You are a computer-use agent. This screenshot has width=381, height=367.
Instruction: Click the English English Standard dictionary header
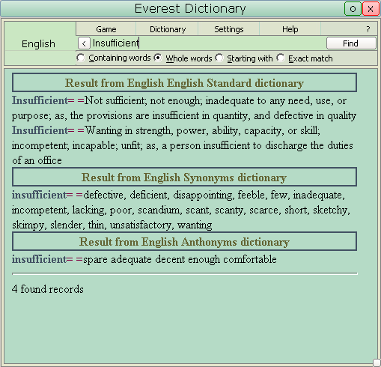pyautogui.click(x=184, y=82)
